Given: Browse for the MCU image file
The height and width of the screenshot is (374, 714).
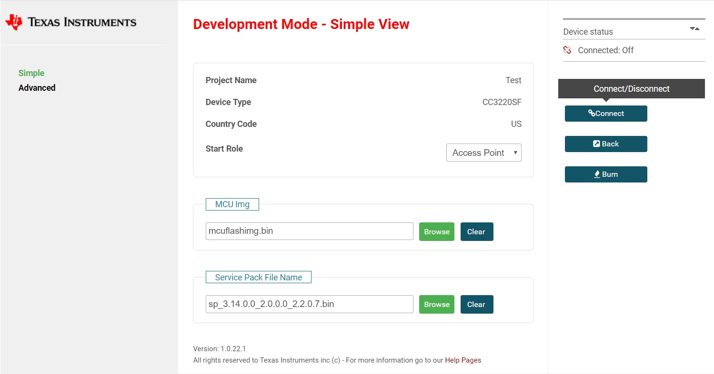Looking at the screenshot, I should [x=437, y=231].
